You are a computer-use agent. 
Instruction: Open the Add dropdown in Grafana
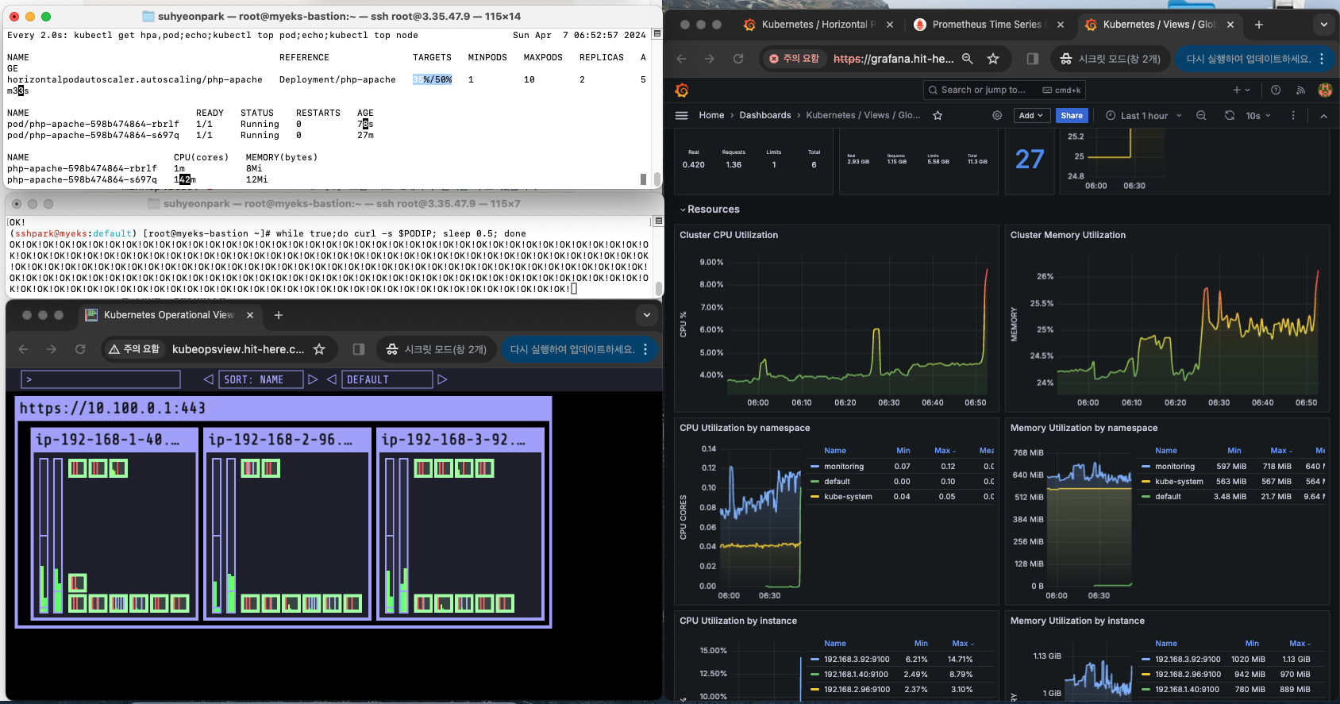[x=1031, y=115]
